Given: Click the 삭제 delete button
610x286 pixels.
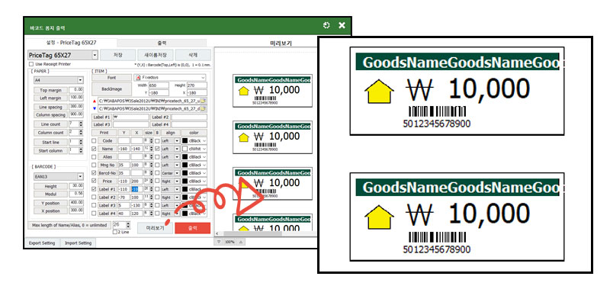Looking at the screenshot, I should [193, 55].
